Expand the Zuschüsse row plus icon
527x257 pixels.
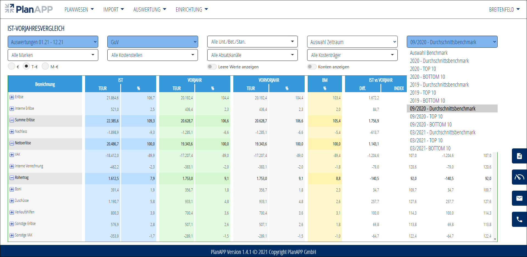pyautogui.click(x=12, y=201)
